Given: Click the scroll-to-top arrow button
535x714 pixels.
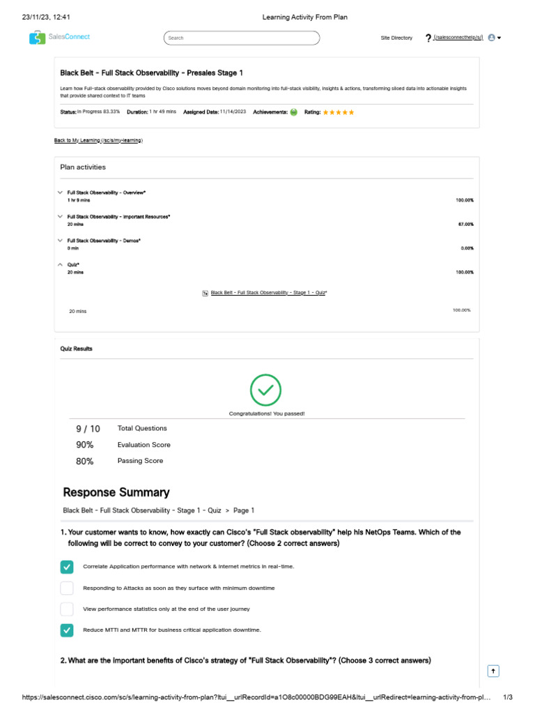Looking at the screenshot, I should [493, 671].
